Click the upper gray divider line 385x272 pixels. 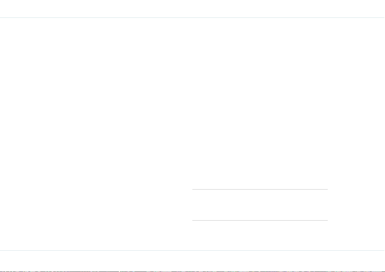260,190
